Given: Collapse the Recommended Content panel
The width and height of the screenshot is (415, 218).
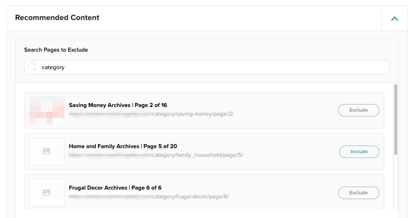Looking at the screenshot, I should [x=394, y=18].
